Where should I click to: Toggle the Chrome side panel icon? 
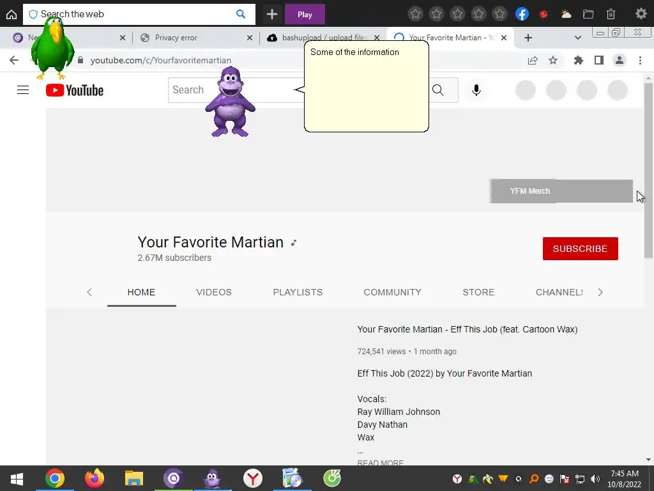[599, 61]
